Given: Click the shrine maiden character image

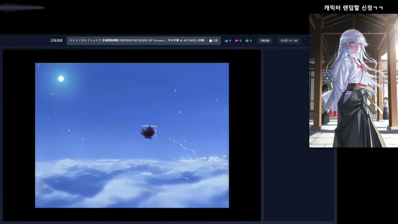Looking at the screenshot, I should coord(354,81).
